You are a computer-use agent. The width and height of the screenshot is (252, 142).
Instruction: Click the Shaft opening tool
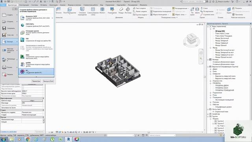coord(197,11)
